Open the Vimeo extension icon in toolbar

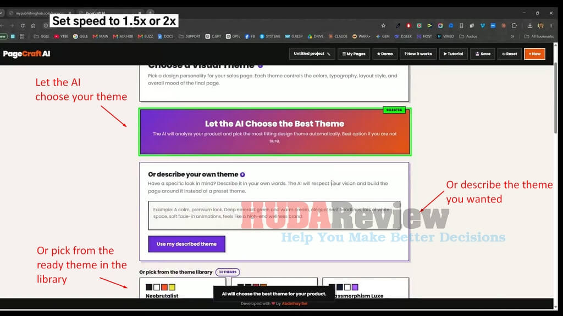pyautogui.click(x=483, y=26)
